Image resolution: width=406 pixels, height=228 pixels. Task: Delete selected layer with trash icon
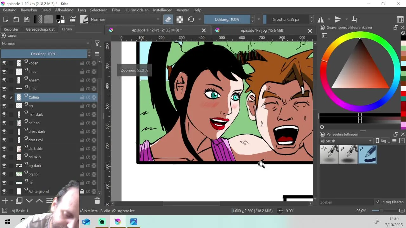97,201
